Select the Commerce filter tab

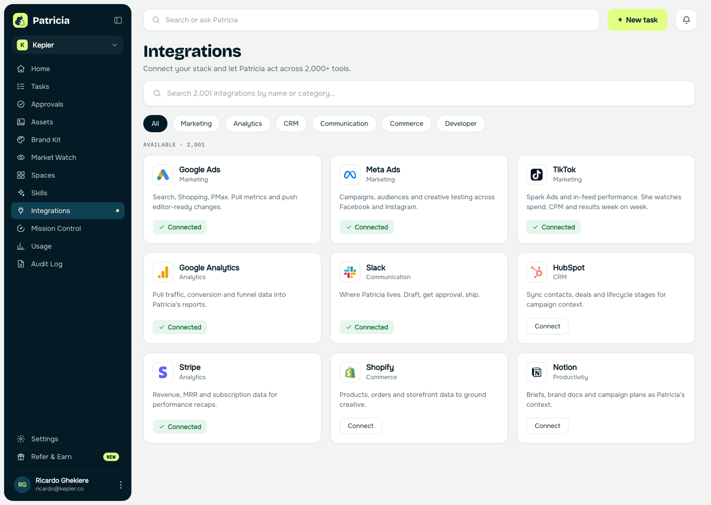click(x=406, y=124)
